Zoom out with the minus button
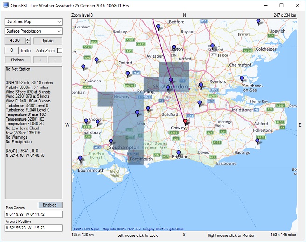306x242 pixels. (55, 60)
